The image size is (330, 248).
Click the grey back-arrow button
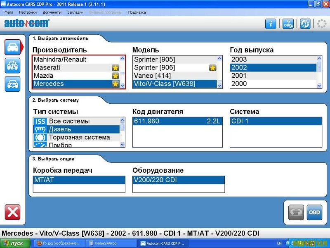pos(296,212)
